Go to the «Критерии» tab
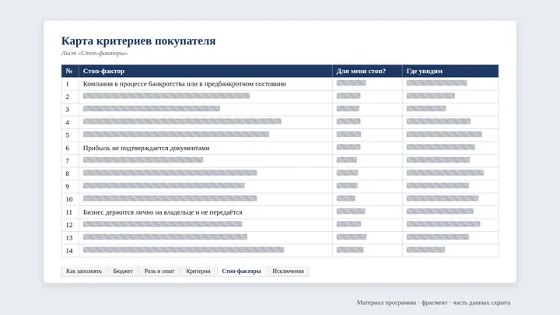This screenshot has height=315, width=560. tap(198, 271)
